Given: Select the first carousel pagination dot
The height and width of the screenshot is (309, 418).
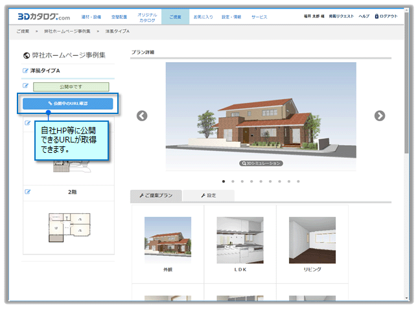Looking at the screenshot, I should (x=224, y=181).
